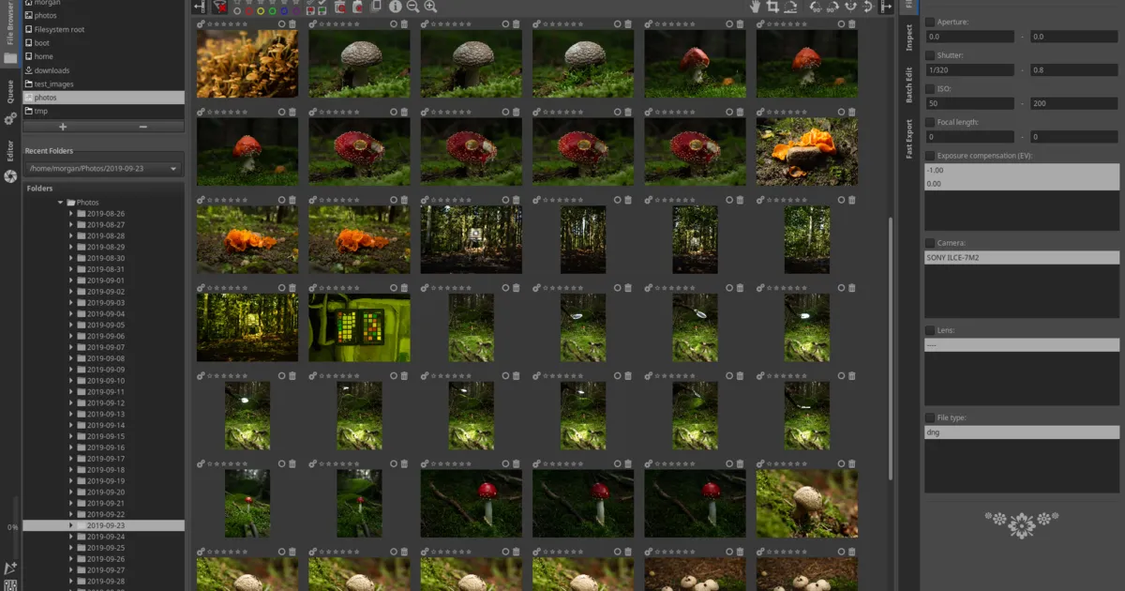
Task: Clear all filters with the red-crossed funnel icon
Action: 220,7
